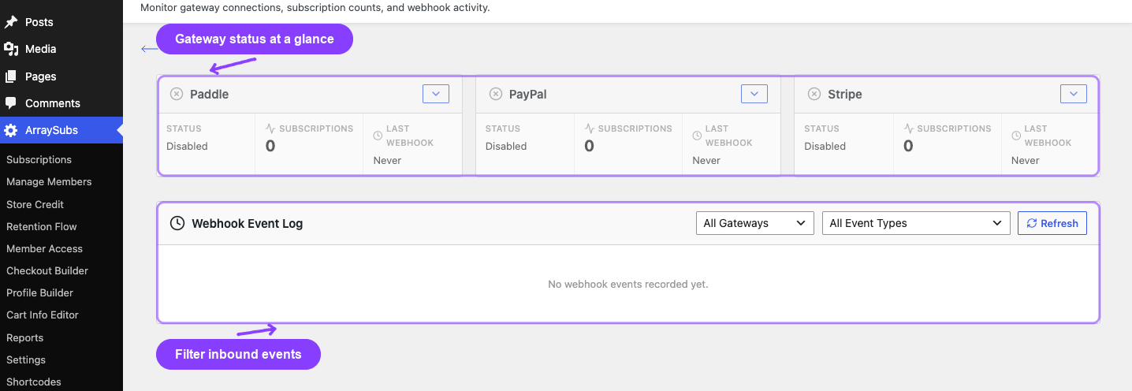Screen dimensions: 1132x391
Task: Open Shortcodes submenu
Action: (34, 382)
